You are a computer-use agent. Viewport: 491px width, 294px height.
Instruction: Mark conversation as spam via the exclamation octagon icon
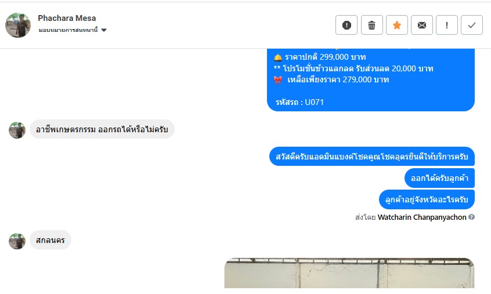346,25
